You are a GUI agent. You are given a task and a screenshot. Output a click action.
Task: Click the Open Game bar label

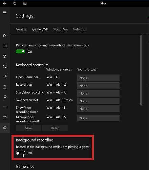click(27, 77)
